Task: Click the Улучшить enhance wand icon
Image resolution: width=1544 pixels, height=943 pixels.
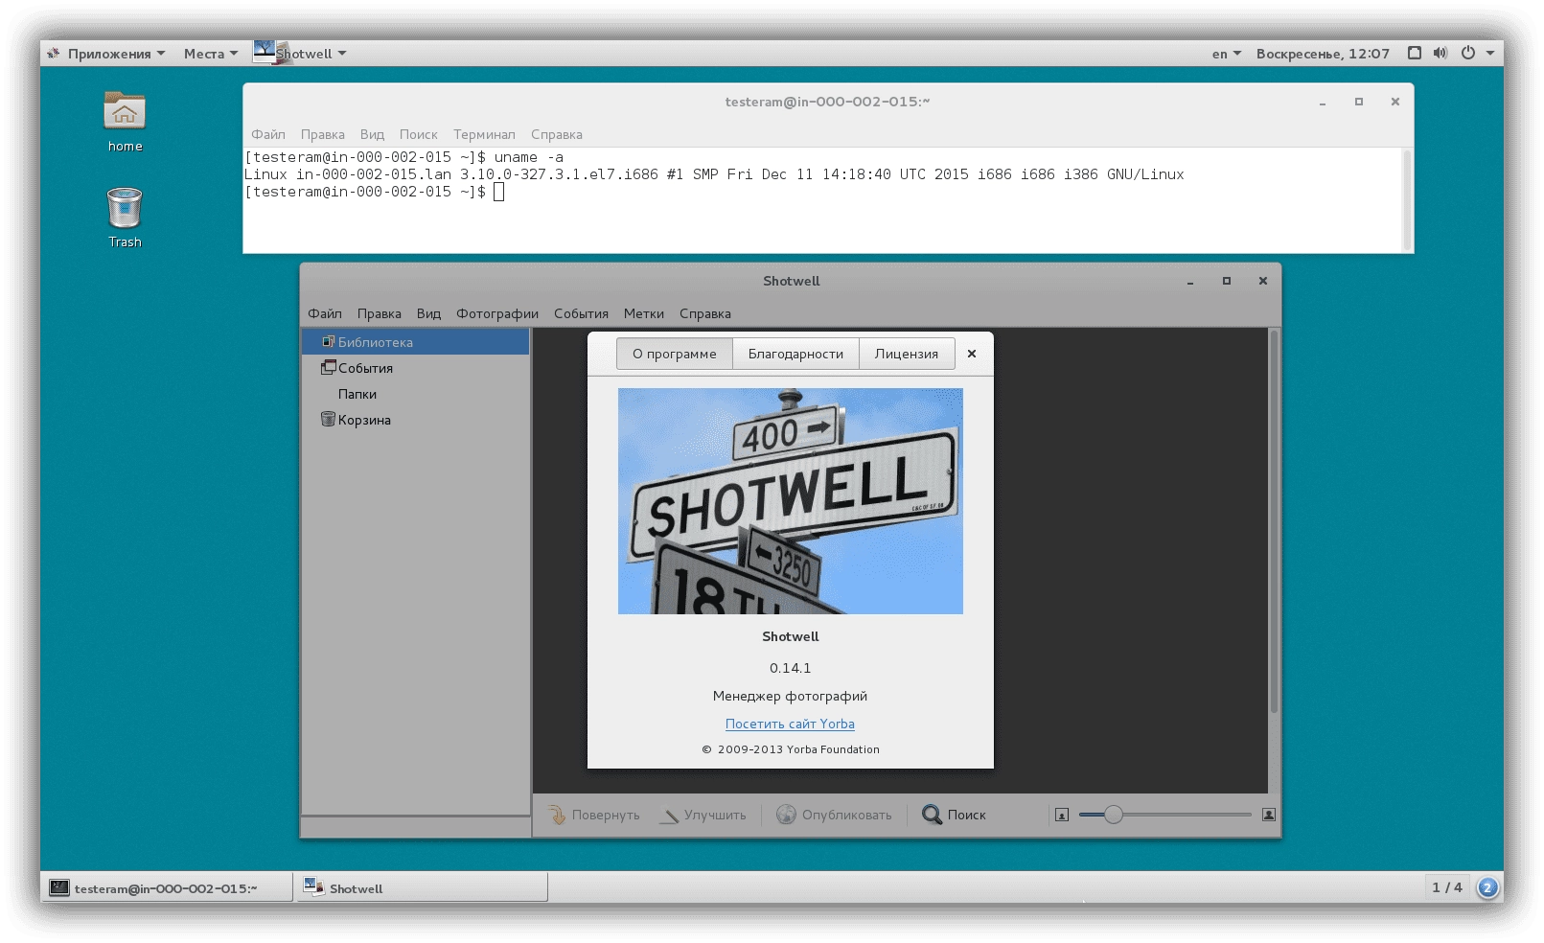Action: 669,816
